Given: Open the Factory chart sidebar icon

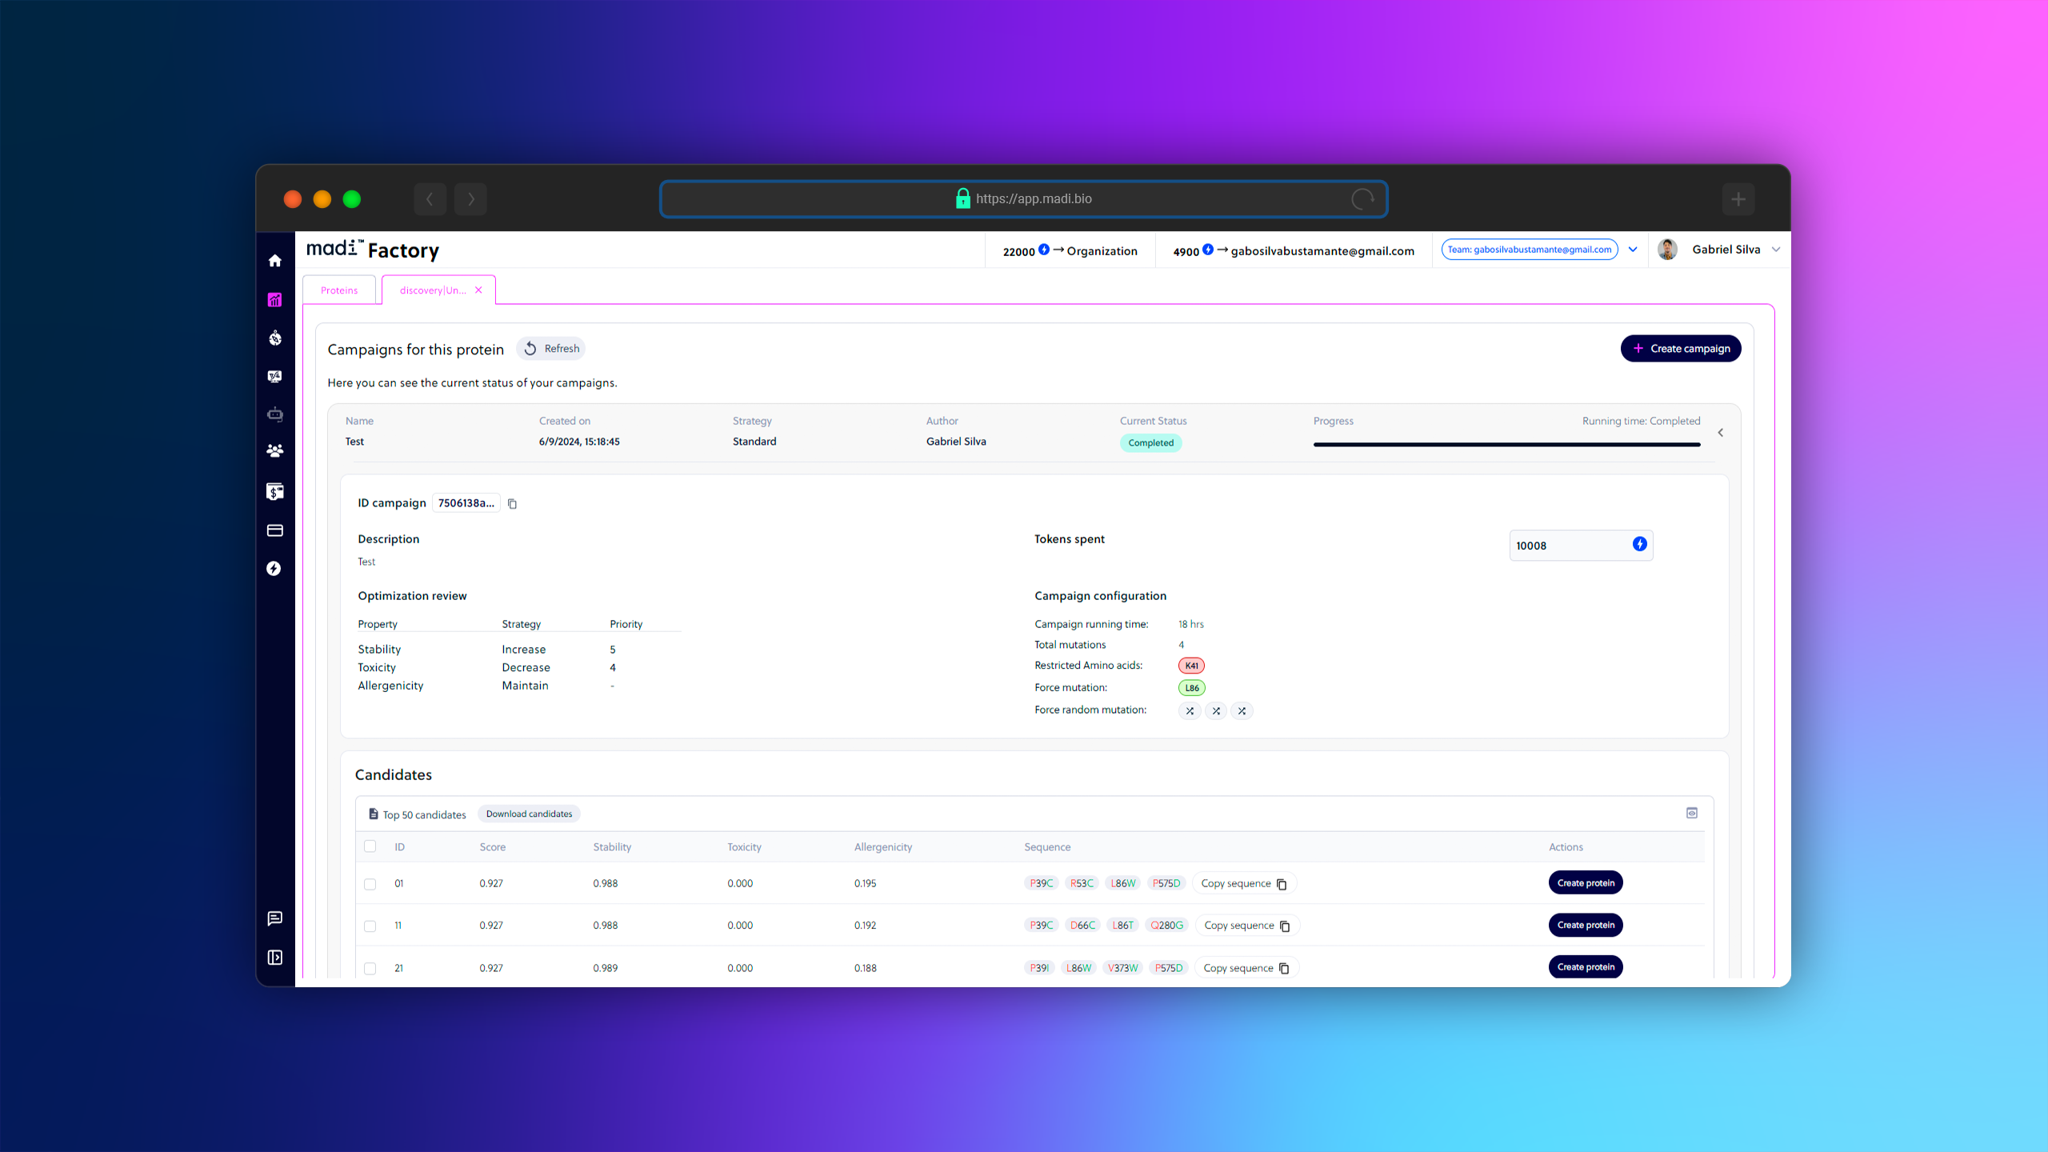Looking at the screenshot, I should click(274, 300).
